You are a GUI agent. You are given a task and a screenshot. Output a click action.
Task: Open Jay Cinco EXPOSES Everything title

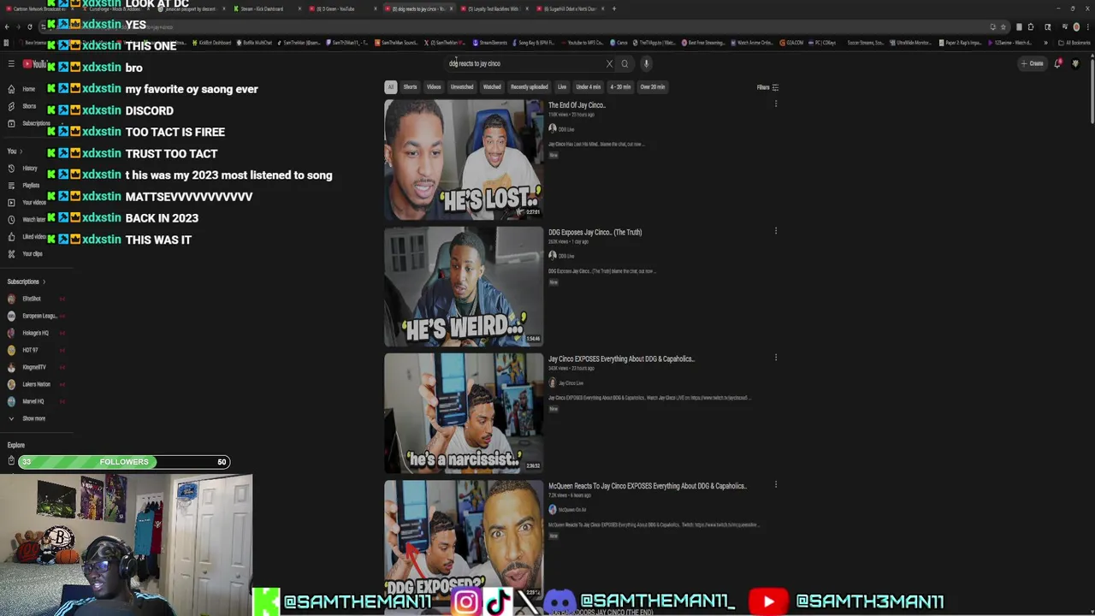click(621, 358)
